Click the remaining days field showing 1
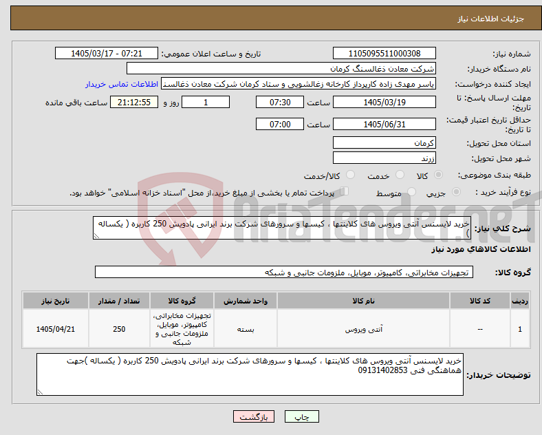 pos(206,103)
